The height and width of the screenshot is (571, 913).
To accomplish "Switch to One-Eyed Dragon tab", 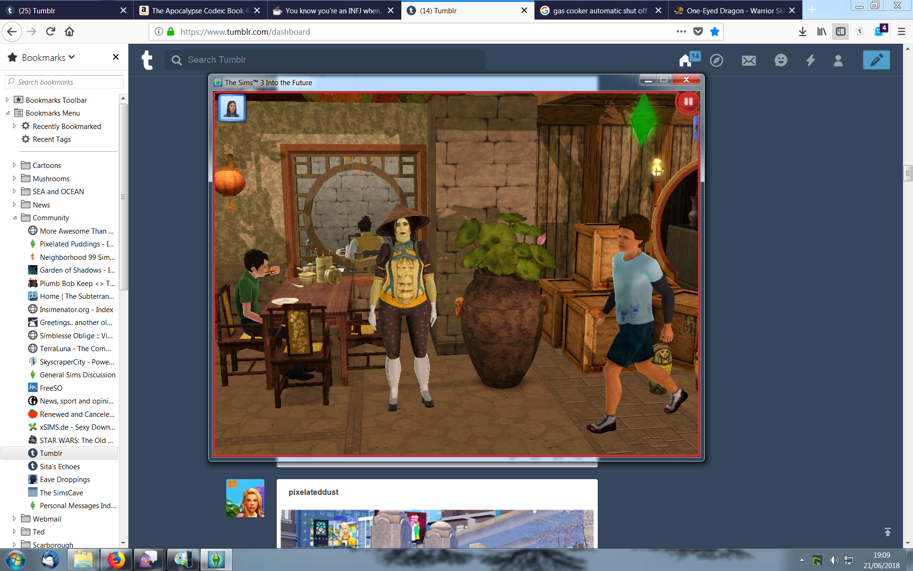I will [x=734, y=10].
